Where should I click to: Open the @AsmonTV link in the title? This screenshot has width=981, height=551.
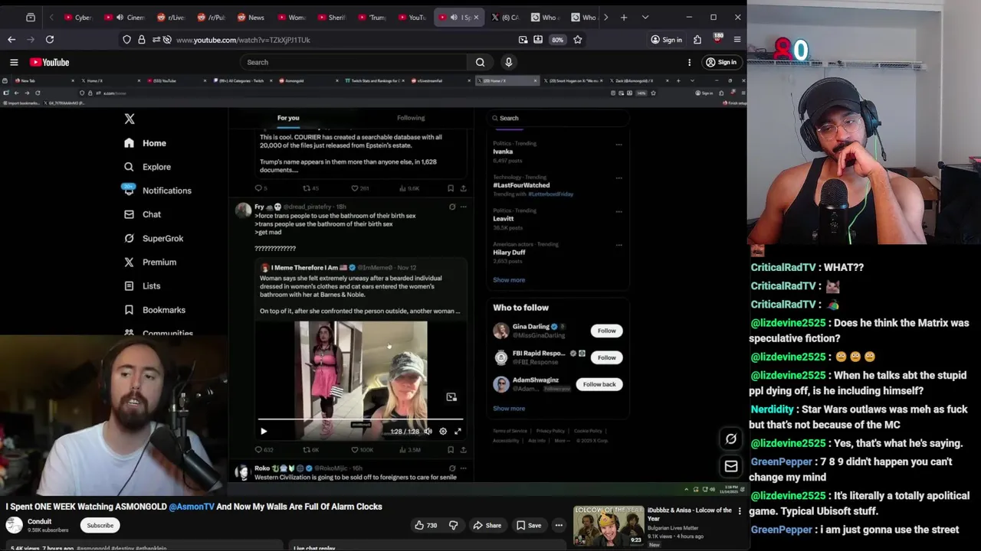tap(192, 507)
